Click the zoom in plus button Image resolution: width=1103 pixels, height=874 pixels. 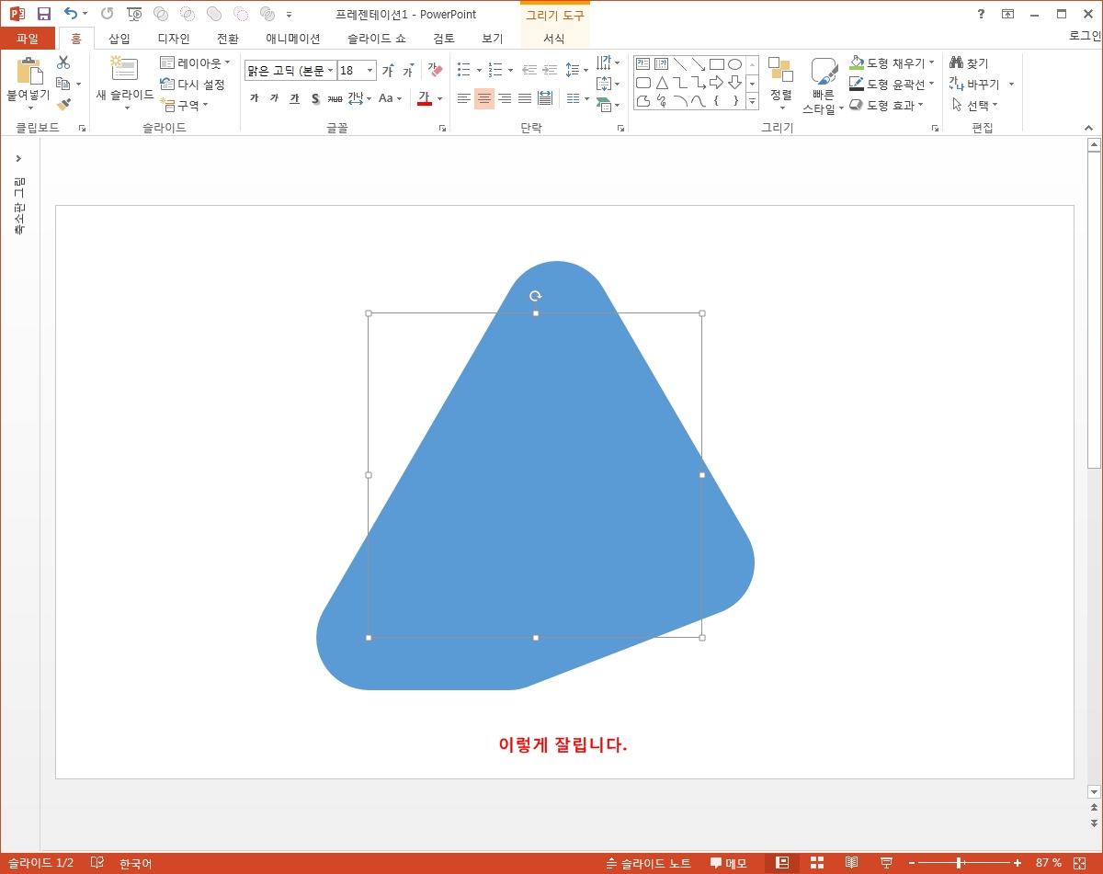pos(1018,863)
